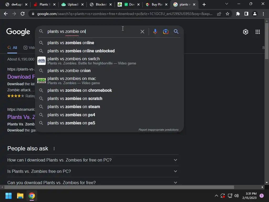269x202 pixels.
Task: Click the Plants vs. Zombies game thumbnail
Action: 41,80
